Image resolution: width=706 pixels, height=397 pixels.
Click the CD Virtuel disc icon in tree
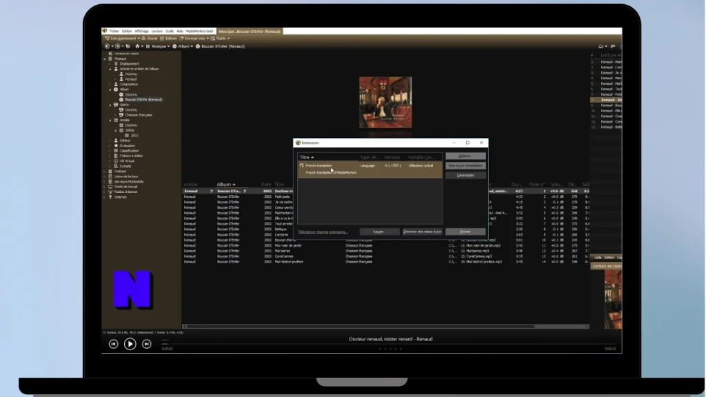(116, 161)
